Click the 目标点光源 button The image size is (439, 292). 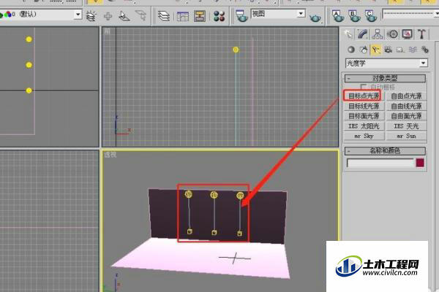click(364, 96)
